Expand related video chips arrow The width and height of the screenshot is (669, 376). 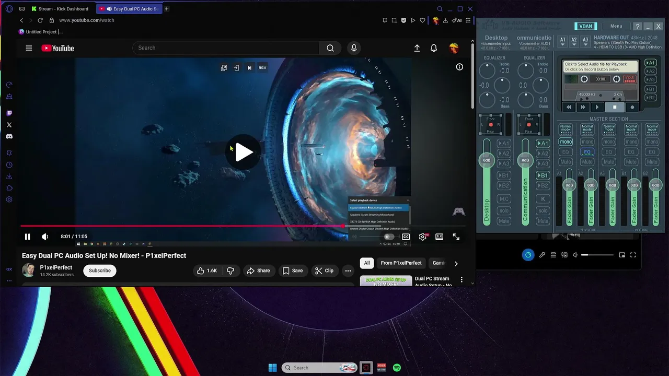[x=456, y=263]
